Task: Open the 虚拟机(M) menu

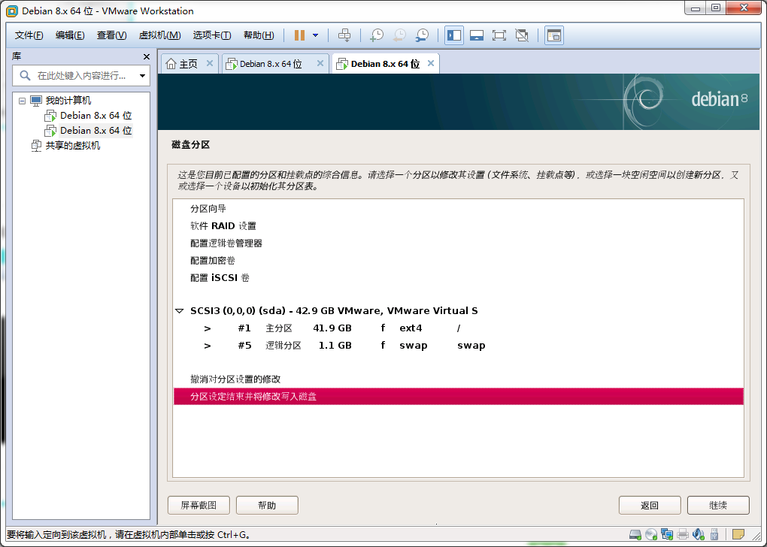Action: (x=160, y=35)
